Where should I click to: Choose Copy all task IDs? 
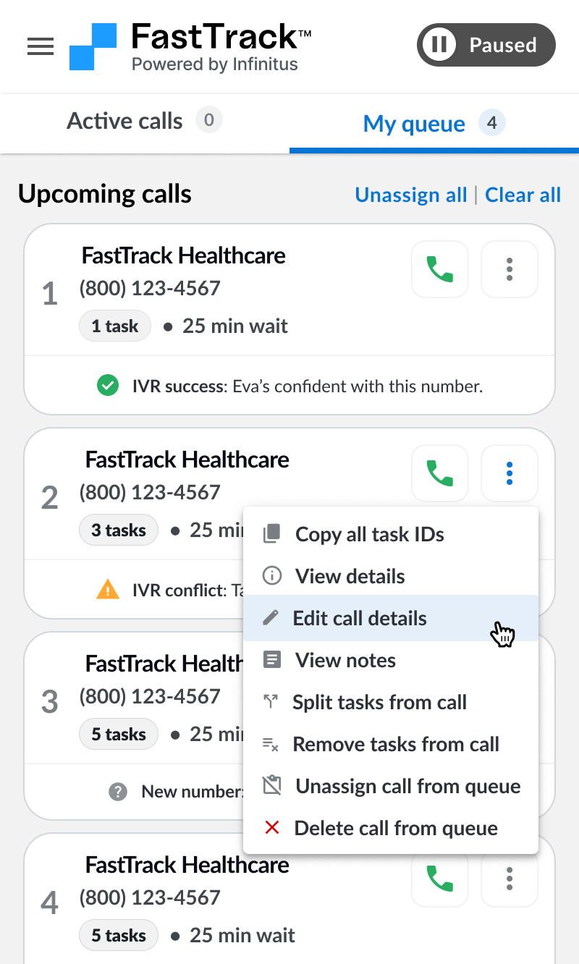pyautogui.click(x=391, y=535)
